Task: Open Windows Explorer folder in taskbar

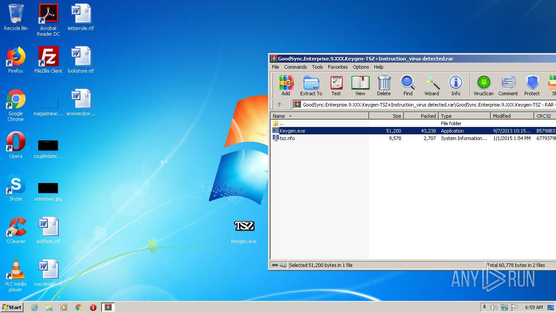Action: tap(49, 307)
